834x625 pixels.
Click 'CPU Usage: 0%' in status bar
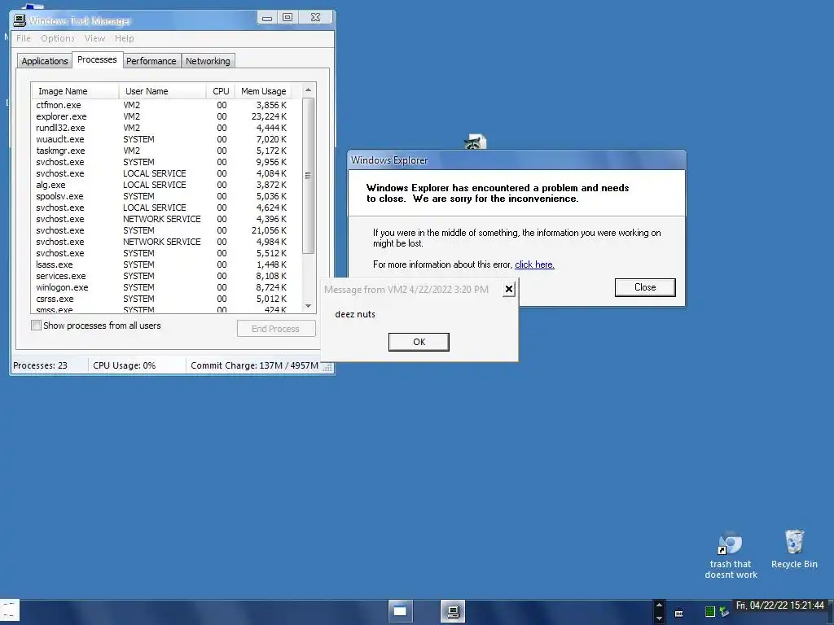coord(125,365)
